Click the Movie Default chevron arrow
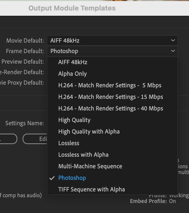The width and height of the screenshot is (189, 213). click(173, 40)
